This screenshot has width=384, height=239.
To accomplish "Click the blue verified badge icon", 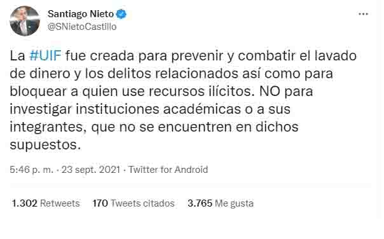I will click(121, 14).
